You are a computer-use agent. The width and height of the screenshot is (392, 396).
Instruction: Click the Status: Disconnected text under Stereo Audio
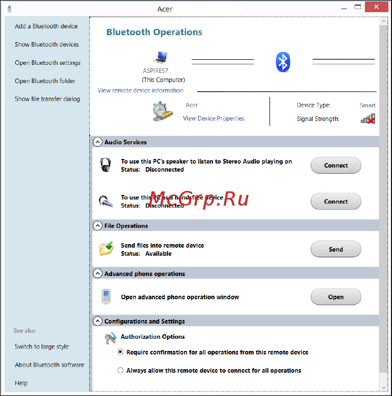pyautogui.click(x=152, y=169)
